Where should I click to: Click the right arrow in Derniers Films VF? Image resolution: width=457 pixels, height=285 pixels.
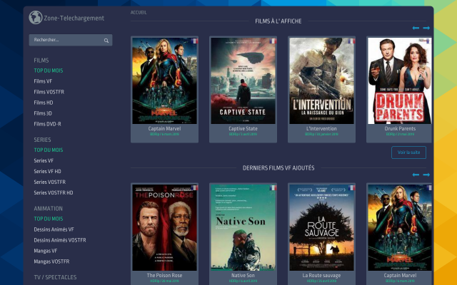click(426, 175)
